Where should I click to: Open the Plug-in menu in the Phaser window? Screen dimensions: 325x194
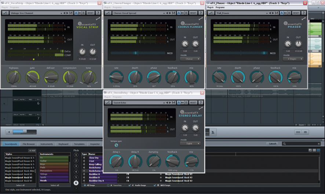(210, 7)
